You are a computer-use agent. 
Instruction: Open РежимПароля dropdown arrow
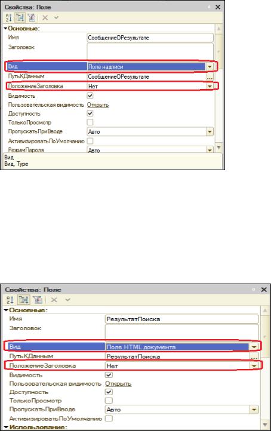pyautogui.click(x=210, y=150)
